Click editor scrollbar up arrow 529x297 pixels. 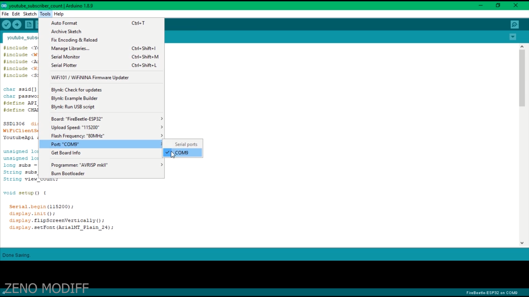pyautogui.click(x=522, y=47)
